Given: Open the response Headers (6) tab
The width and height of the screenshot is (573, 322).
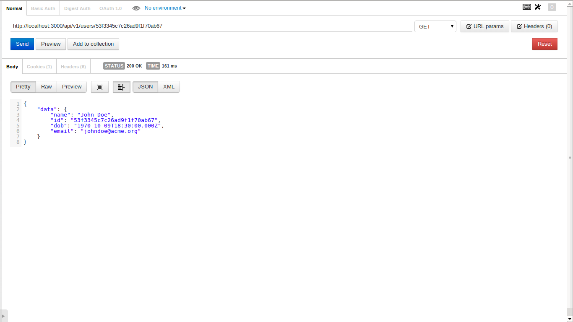Looking at the screenshot, I should coord(73,67).
